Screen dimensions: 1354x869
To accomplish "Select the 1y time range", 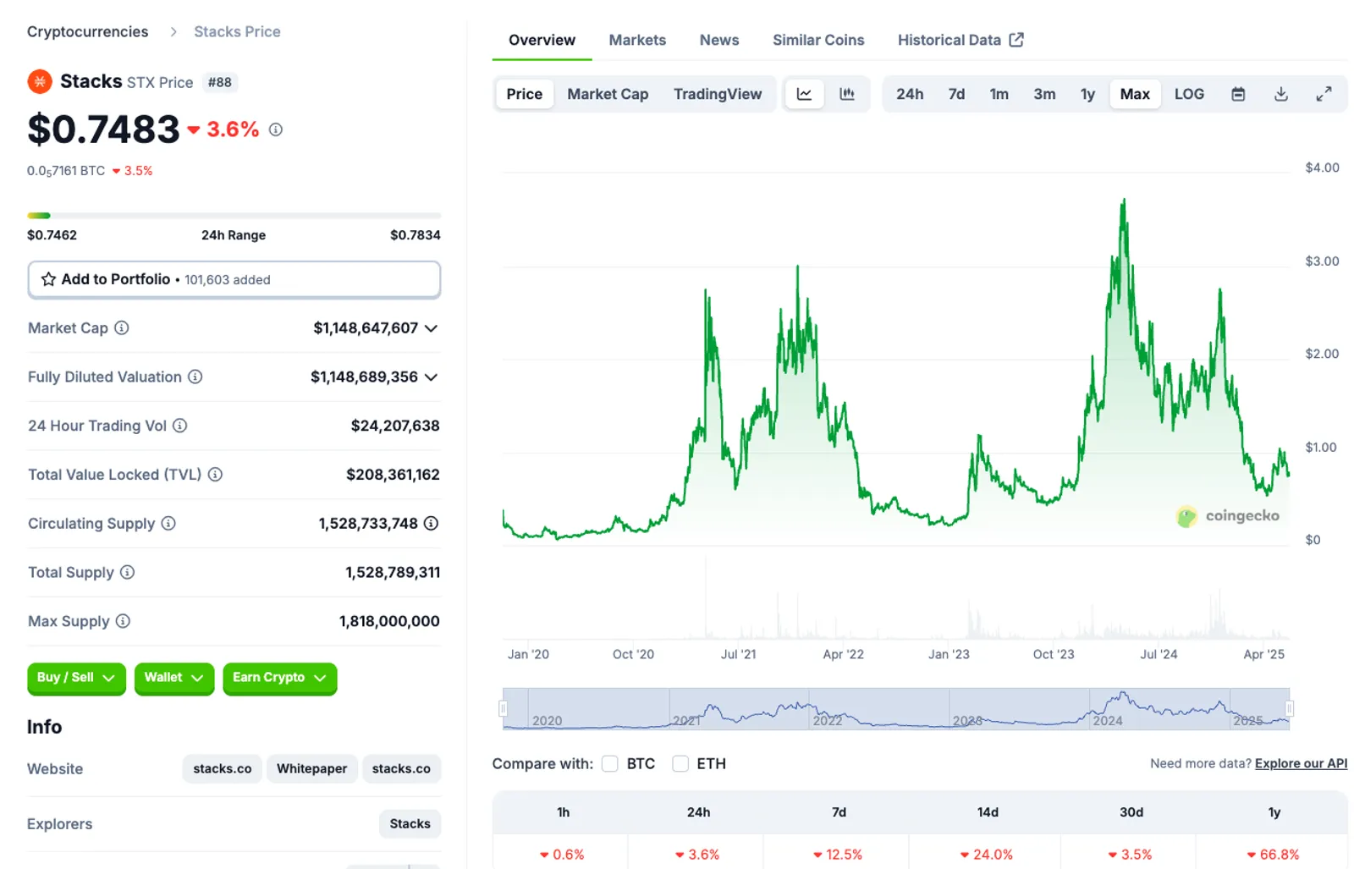I will click(x=1087, y=94).
